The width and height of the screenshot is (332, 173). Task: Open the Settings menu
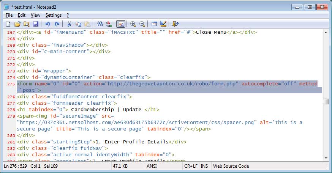click(53, 15)
